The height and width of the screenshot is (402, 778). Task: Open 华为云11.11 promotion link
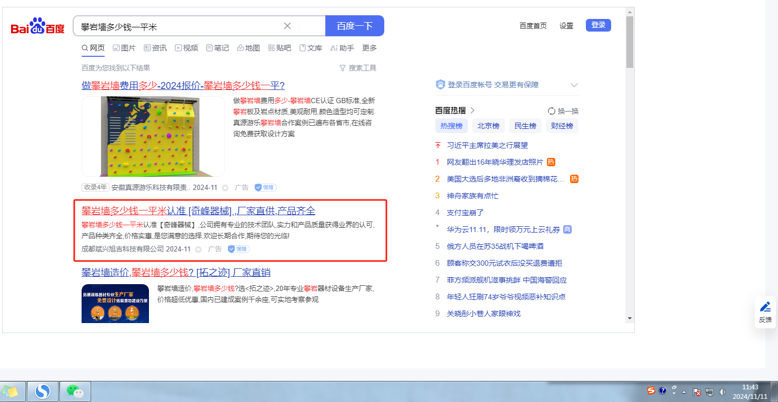tap(504, 229)
